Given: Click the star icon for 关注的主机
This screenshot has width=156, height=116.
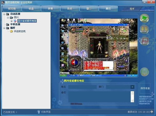Looking at the screenshot, I should click(x=12, y=31).
